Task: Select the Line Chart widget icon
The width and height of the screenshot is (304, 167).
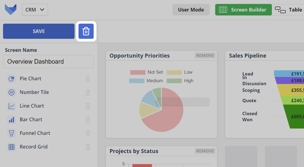Action: tap(12, 106)
